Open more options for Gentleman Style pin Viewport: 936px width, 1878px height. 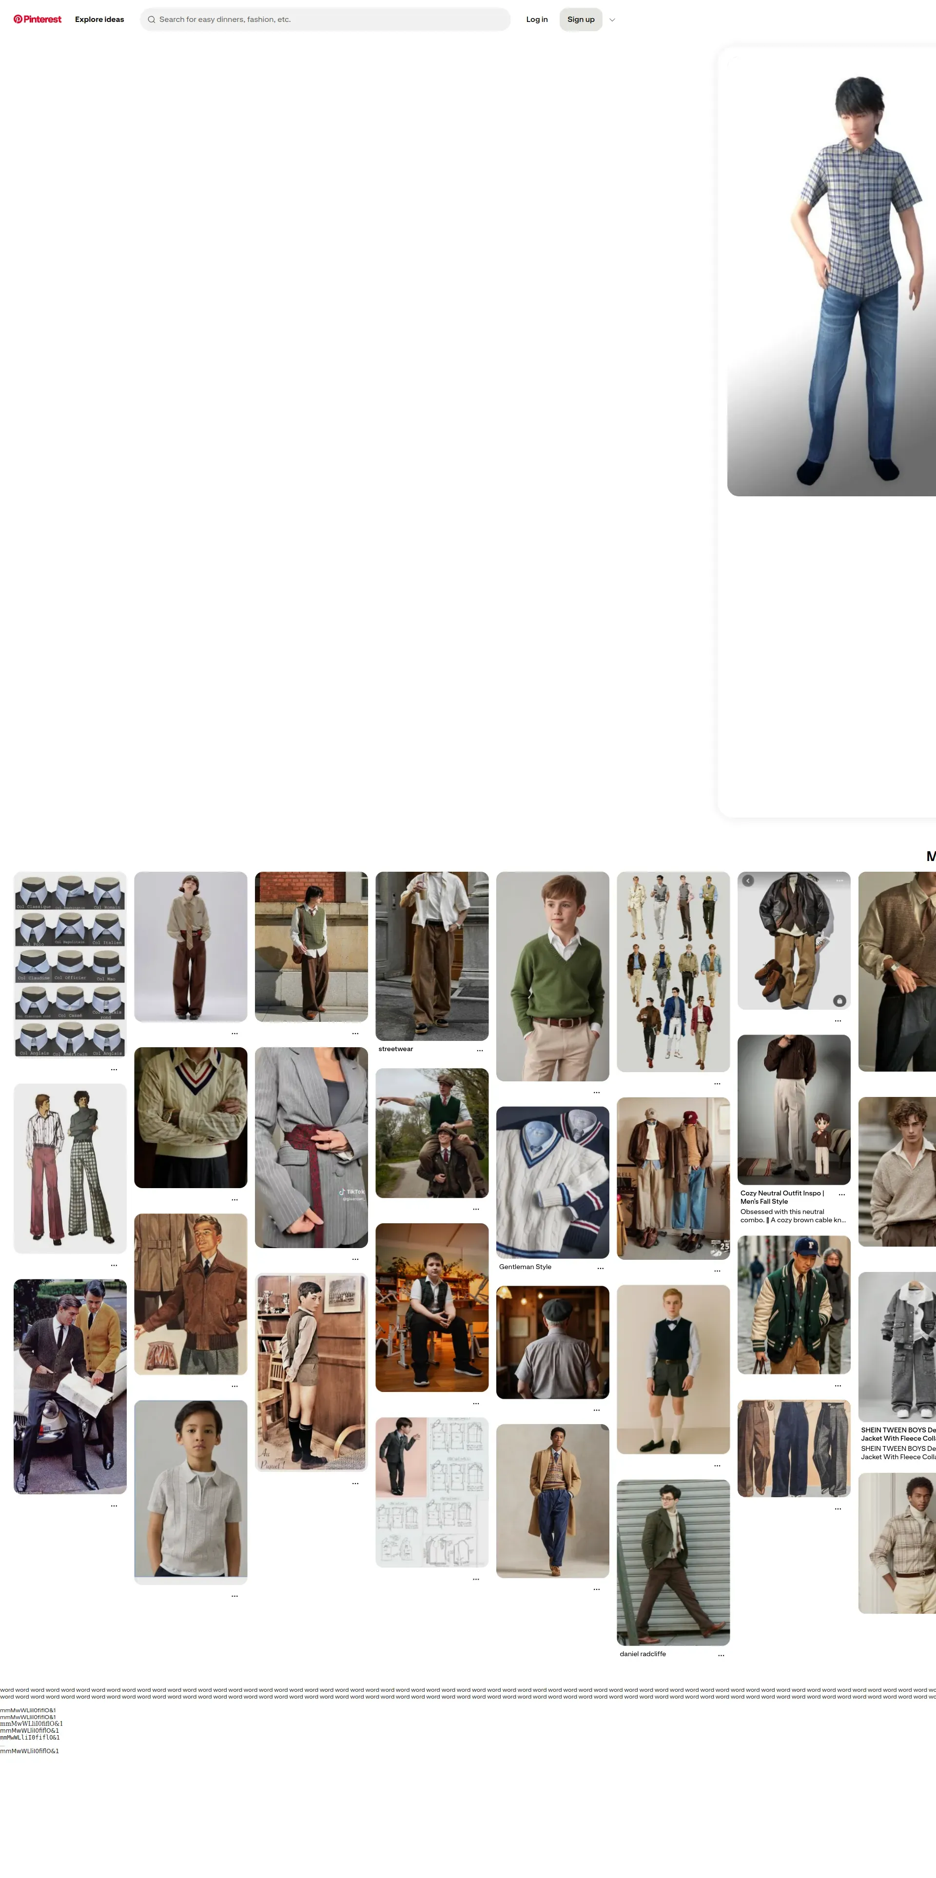point(600,1268)
